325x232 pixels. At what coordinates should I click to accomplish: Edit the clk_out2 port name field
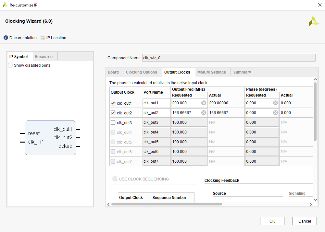pos(156,113)
